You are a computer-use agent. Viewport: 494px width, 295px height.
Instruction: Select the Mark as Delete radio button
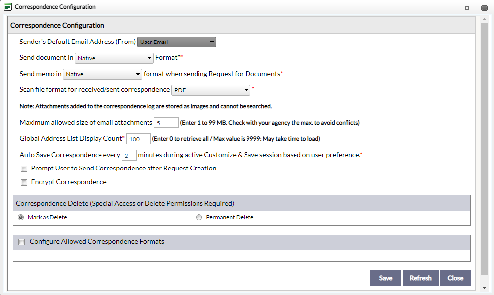pos(21,217)
